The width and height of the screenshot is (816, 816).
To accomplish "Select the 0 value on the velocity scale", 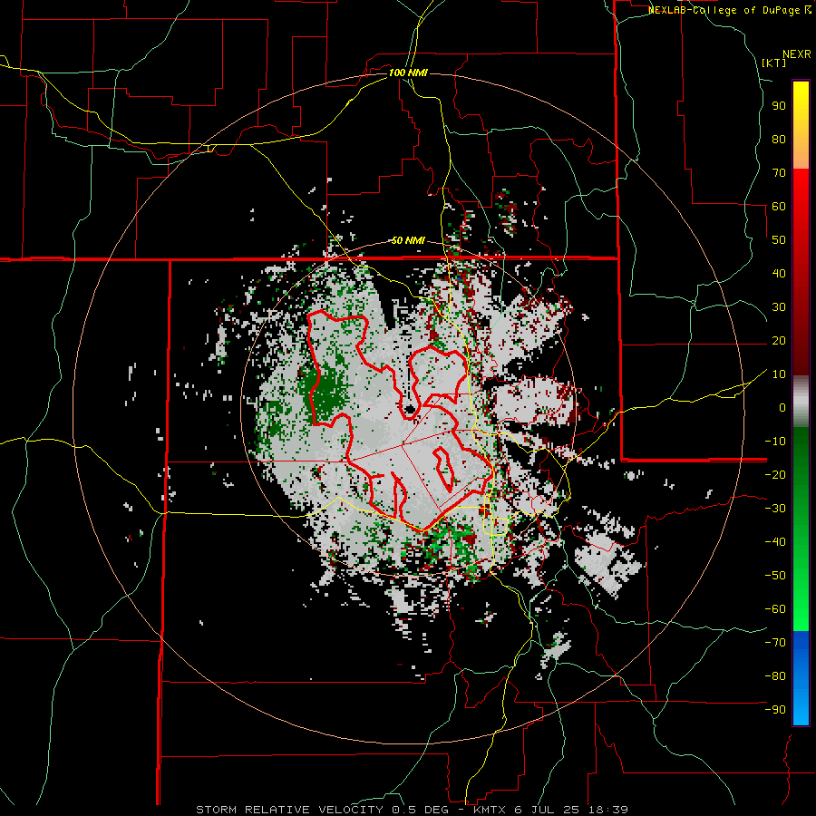I will (x=782, y=407).
